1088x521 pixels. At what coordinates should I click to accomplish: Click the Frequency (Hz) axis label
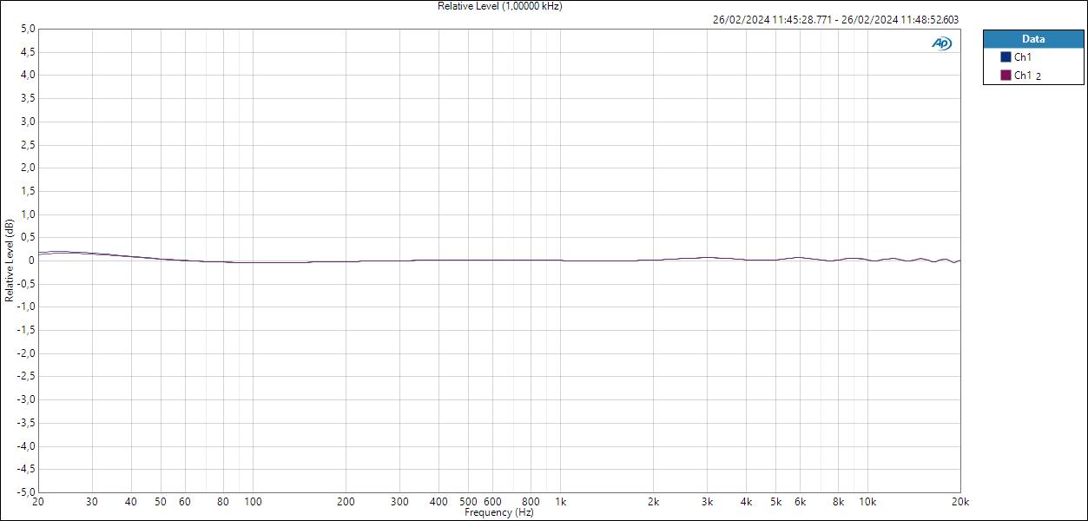pos(498,512)
